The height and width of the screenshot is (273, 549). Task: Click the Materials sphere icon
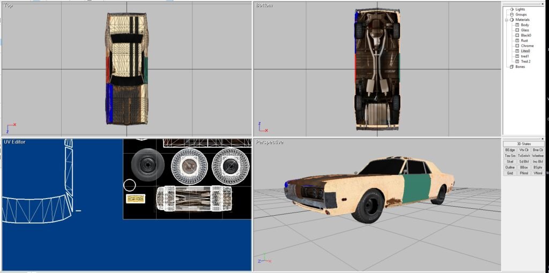(511, 20)
